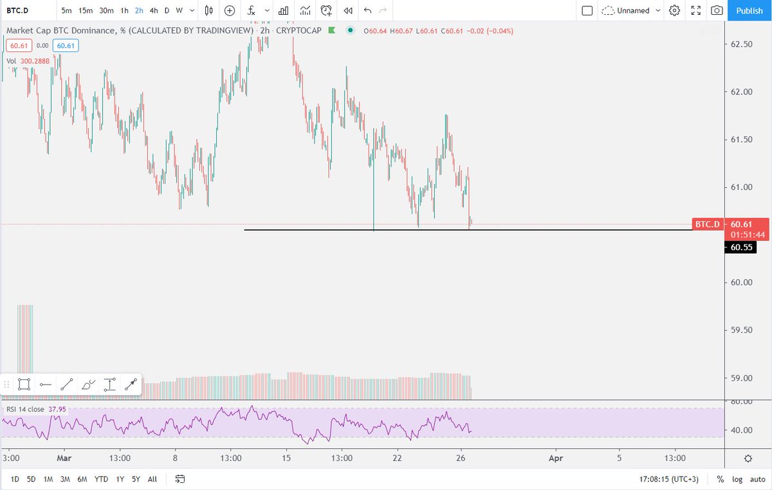Switch to the 1h interval

[125, 10]
